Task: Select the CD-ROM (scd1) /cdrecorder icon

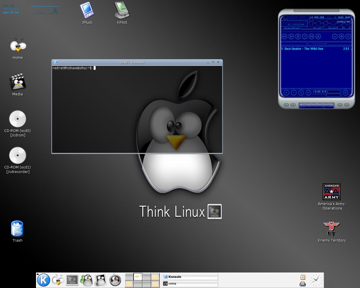Action: tap(17, 160)
